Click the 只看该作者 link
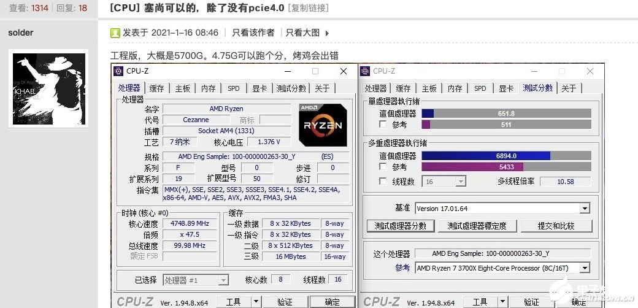 click(253, 33)
